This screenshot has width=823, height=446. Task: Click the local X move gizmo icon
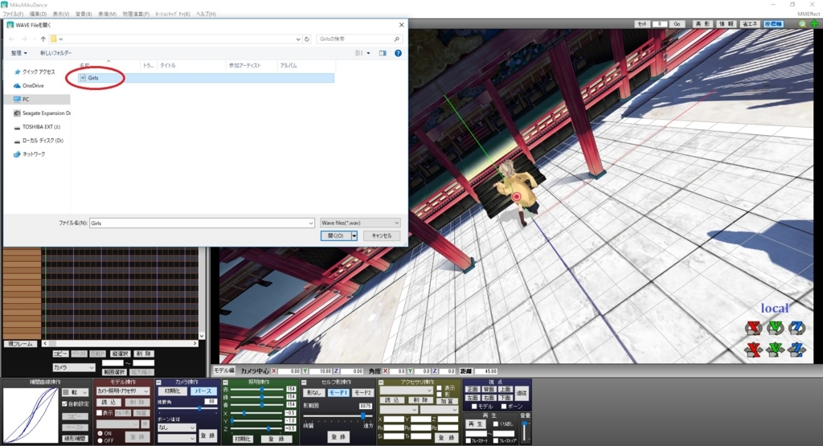[753, 350]
